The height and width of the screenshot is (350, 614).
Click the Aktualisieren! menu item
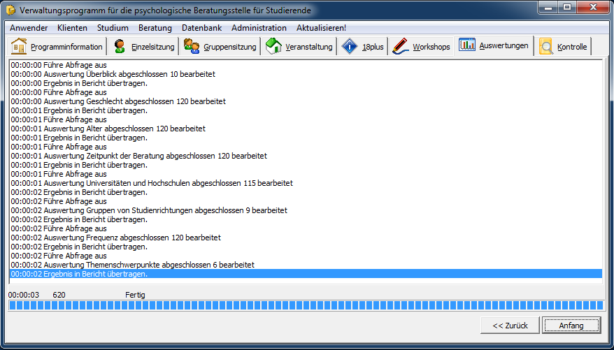tap(321, 28)
